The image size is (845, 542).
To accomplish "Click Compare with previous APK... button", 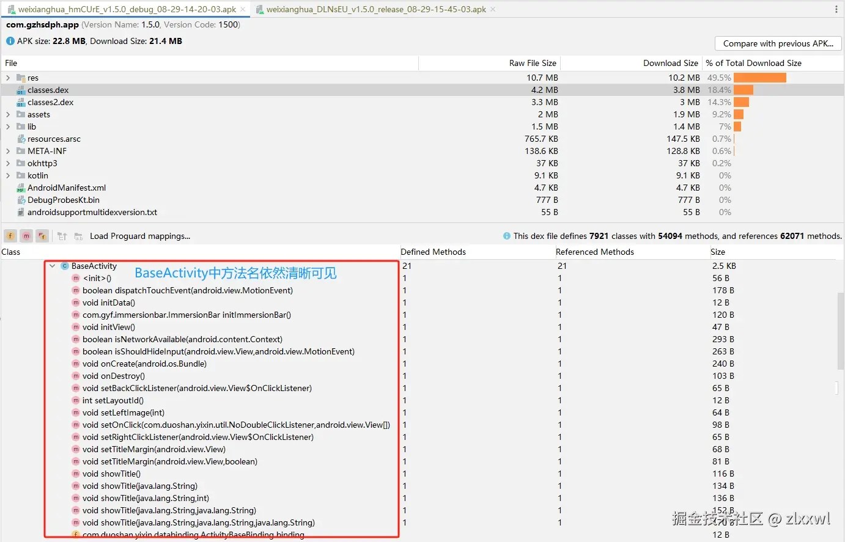I will click(778, 43).
